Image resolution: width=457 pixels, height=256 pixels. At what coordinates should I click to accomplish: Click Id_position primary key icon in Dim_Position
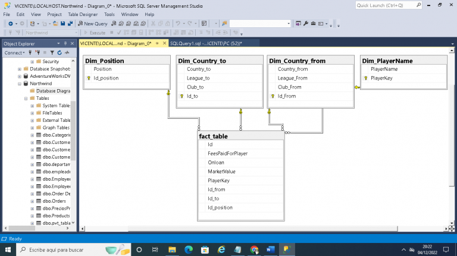(x=89, y=78)
